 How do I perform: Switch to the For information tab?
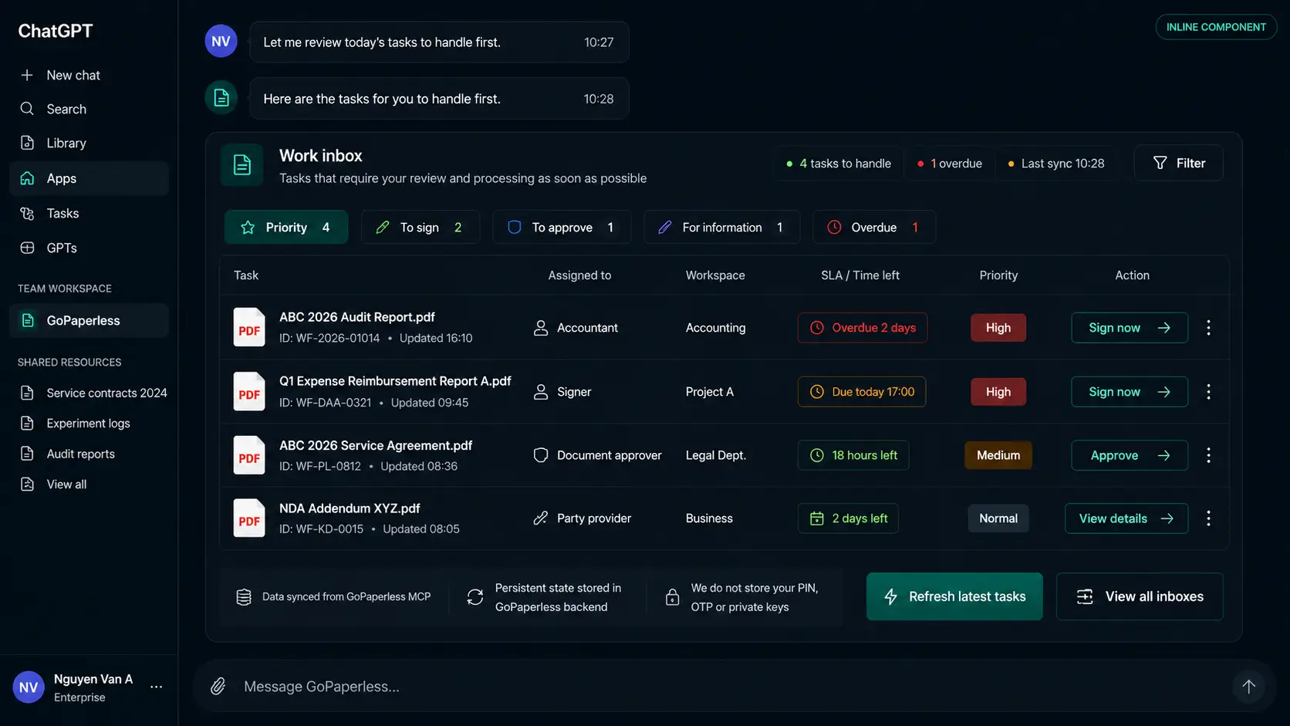coord(722,227)
